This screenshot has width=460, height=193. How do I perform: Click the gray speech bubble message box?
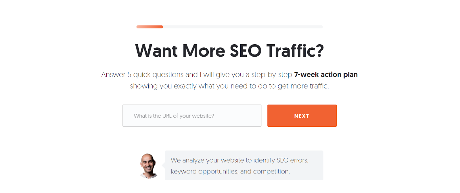244,165
